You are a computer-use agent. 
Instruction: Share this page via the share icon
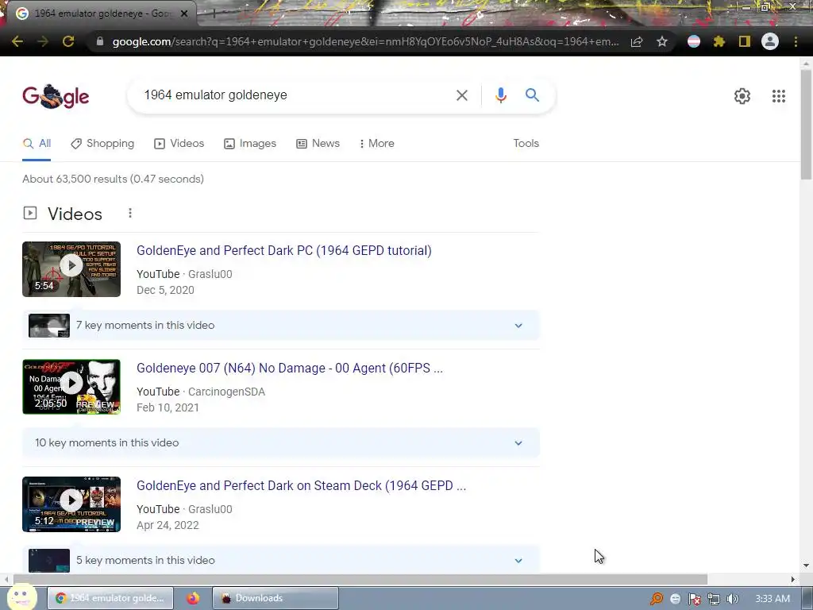pos(637,41)
